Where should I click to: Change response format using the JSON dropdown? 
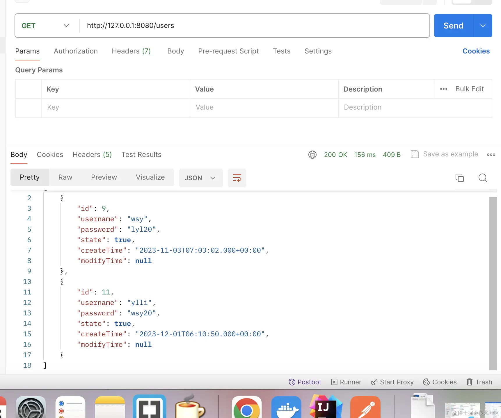point(200,178)
